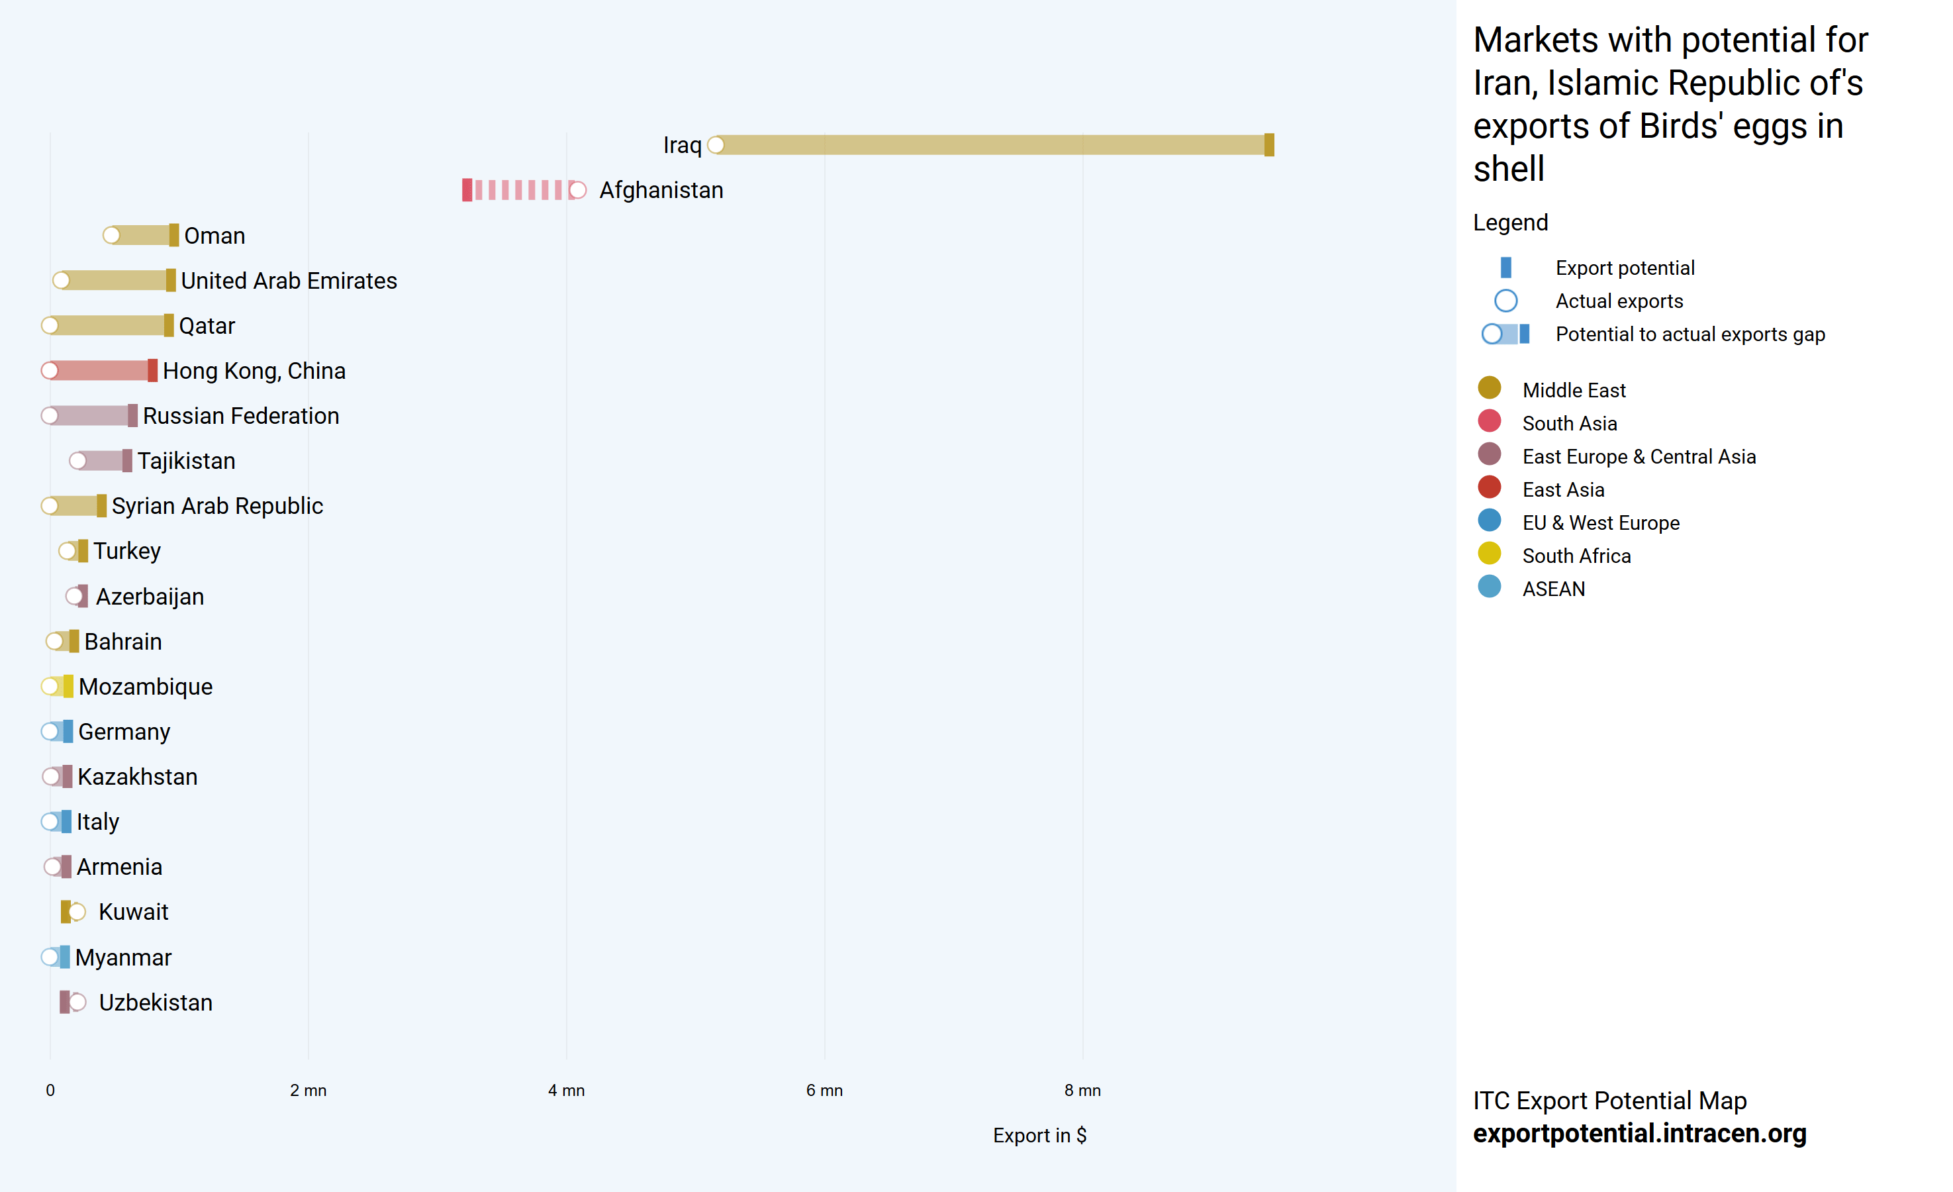1953x1192 pixels.
Task: Click the Potential to actual exports gap icon
Action: (1506, 334)
